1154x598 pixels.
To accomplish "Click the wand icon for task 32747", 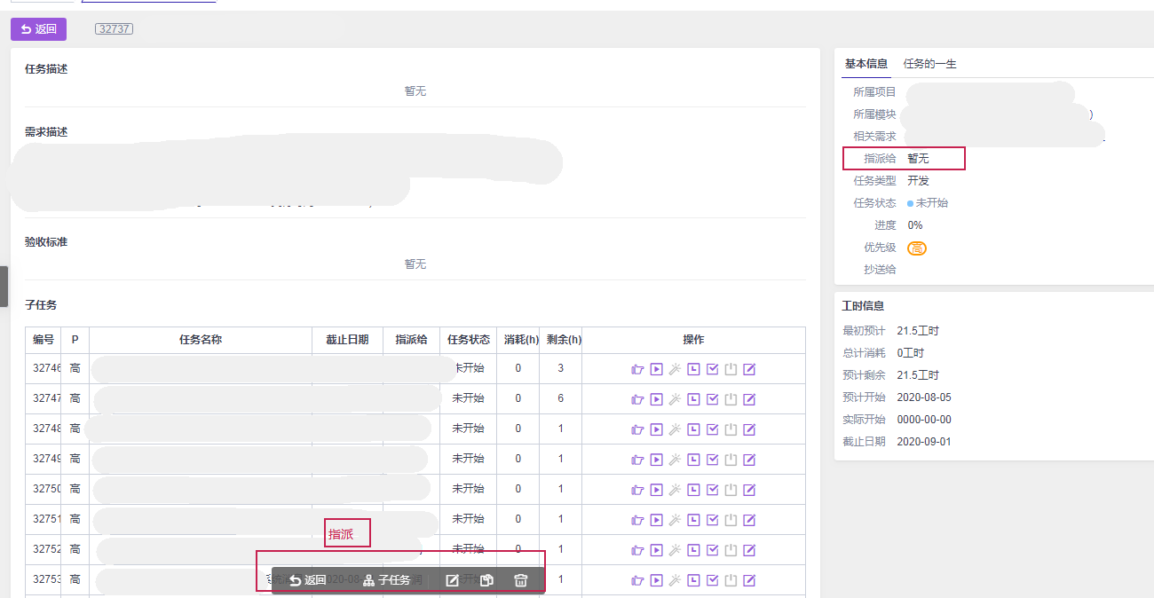I will pyautogui.click(x=675, y=399).
